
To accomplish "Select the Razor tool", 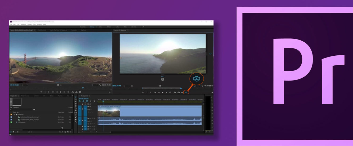I will pyautogui.click(x=76, y=110).
